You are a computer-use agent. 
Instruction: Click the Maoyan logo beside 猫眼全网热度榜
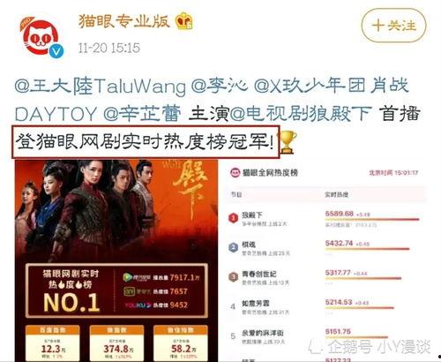(x=235, y=172)
